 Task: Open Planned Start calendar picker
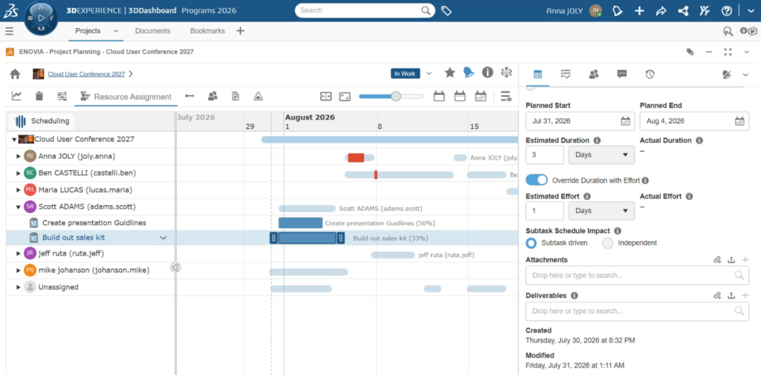pyautogui.click(x=626, y=121)
